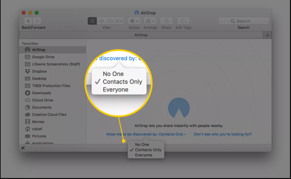Open the Arrange grouping dropdown

click(x=150, y=21)
